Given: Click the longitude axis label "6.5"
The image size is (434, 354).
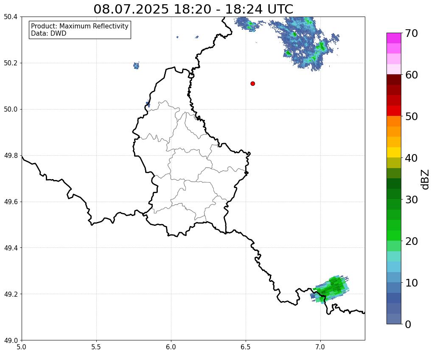Looking at the screenshot, I should point(246,347).
